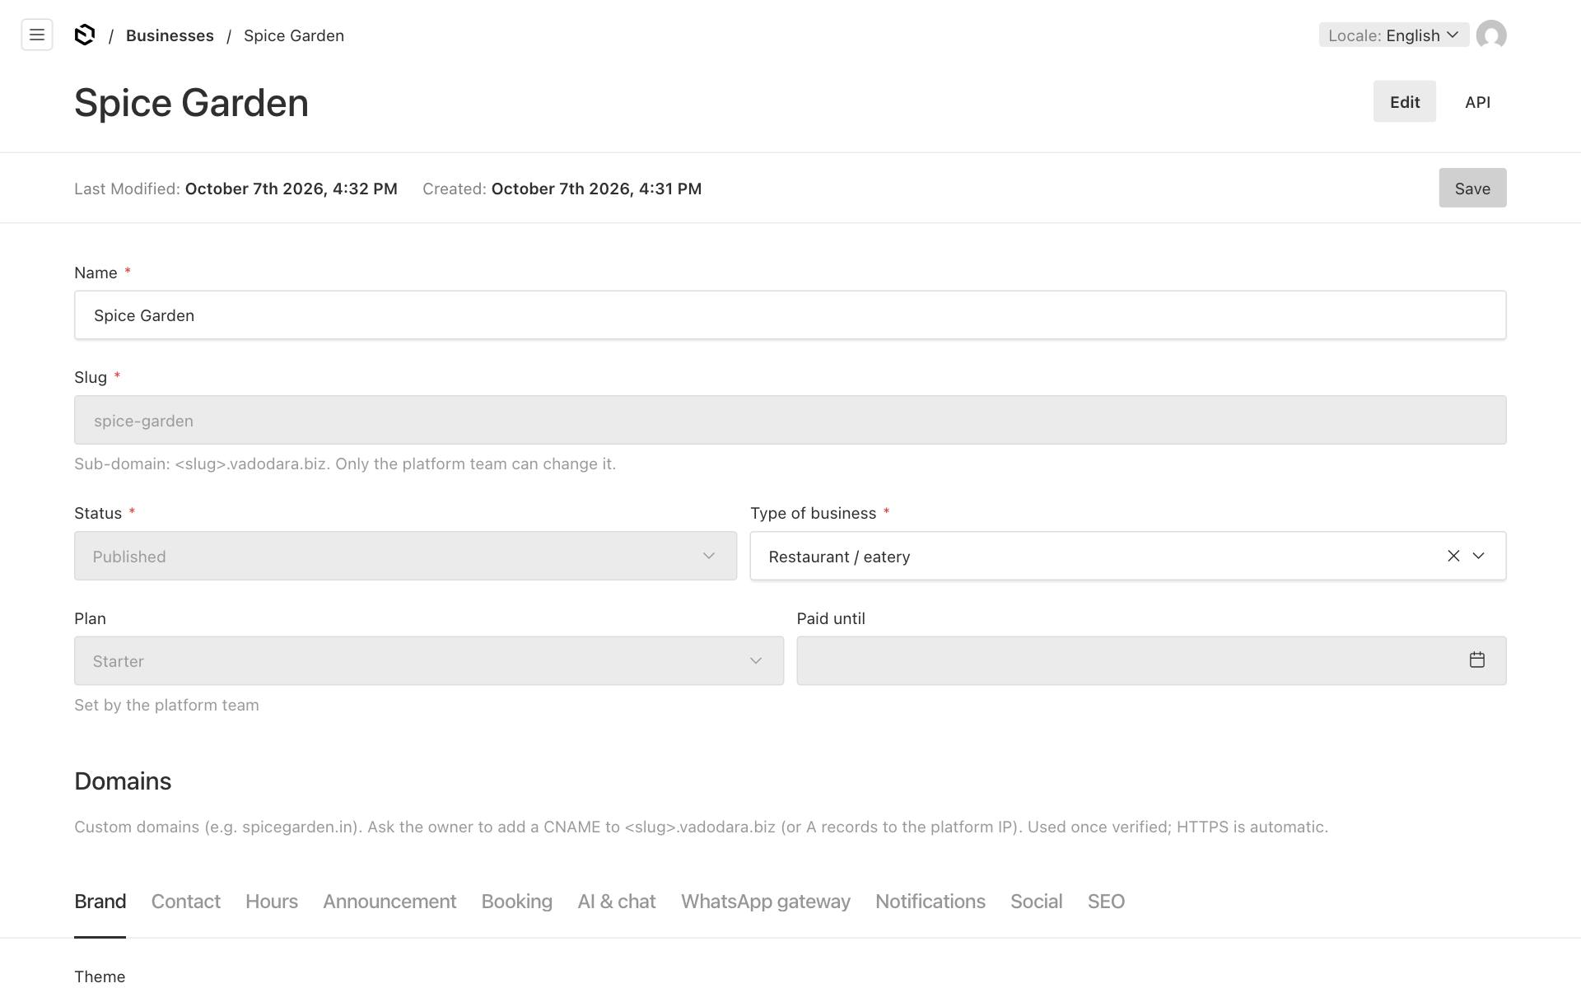Click the Last Modified timestamp

pos(236,189)
